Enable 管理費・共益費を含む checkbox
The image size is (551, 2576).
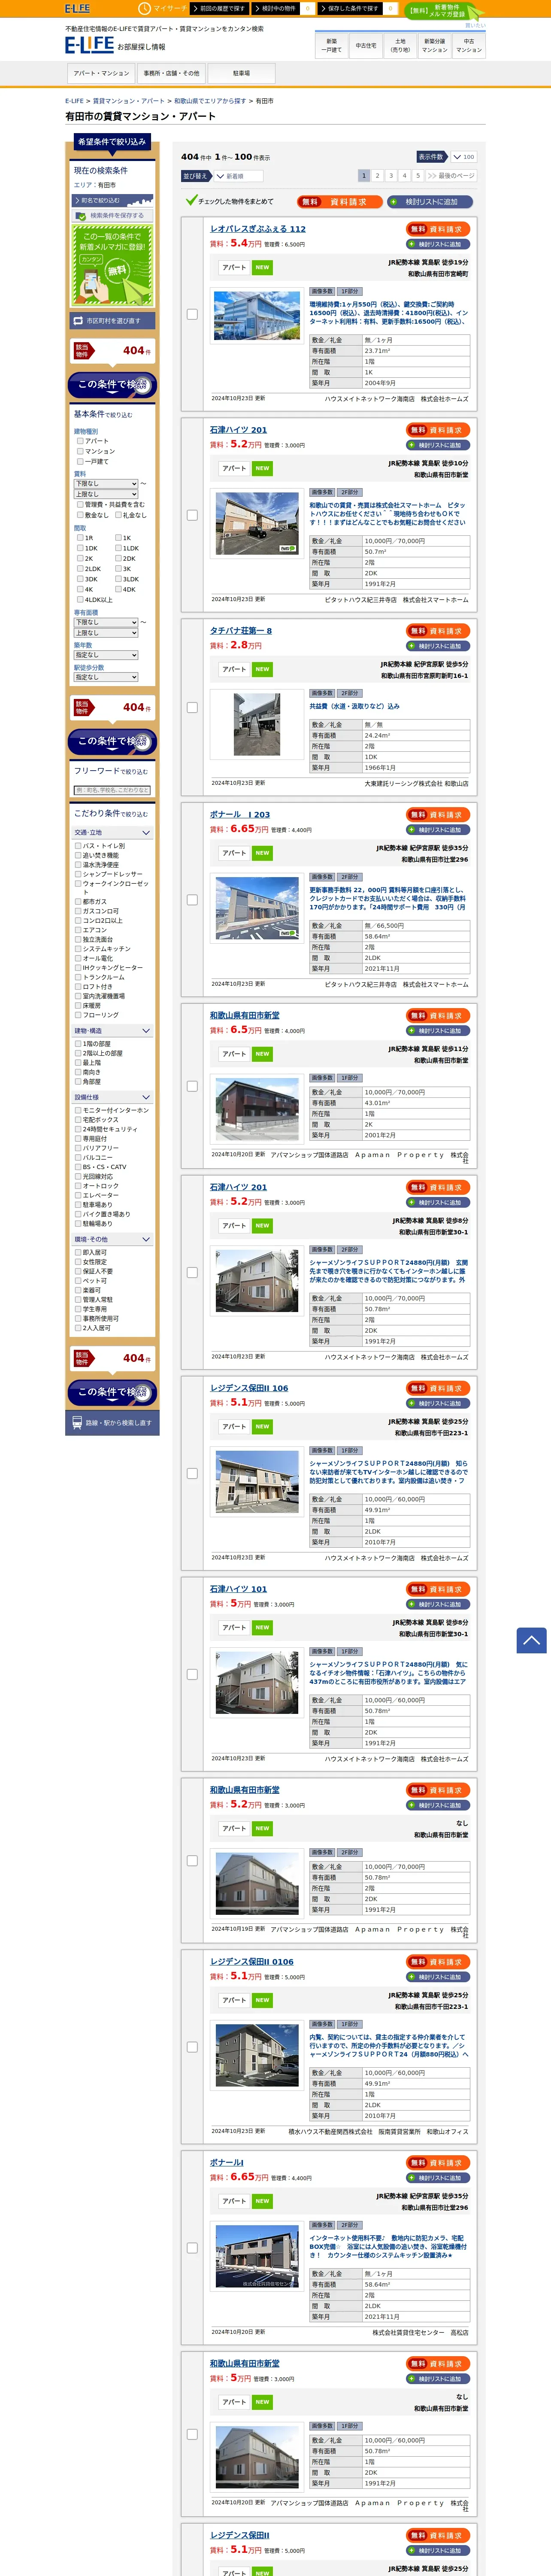point(80,505)
